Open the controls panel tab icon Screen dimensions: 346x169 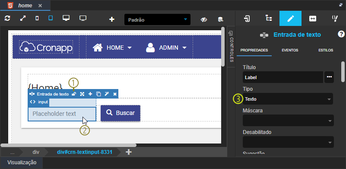[x=247, y=19]
